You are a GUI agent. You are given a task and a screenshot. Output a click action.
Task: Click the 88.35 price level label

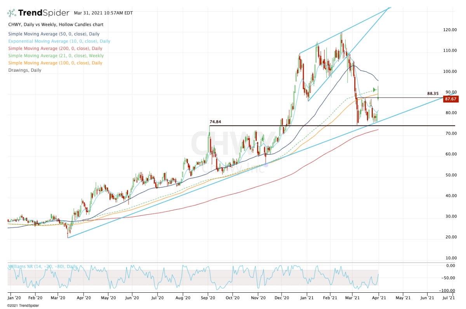pos(433,93)
